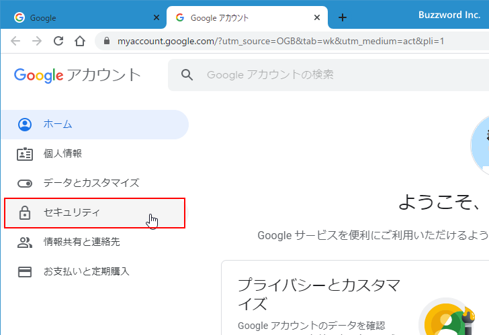This screenshot has height=335, width=489.
Task: Click the データとカスタマイズ toggle icon
Action: pyautogui.click(x=25, y=184)
